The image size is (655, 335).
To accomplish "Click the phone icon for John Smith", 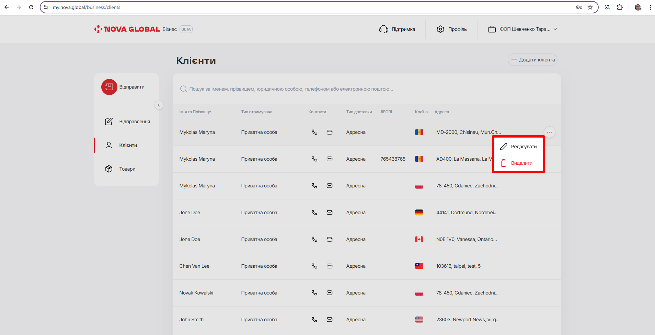I will [x=314, y=320].
